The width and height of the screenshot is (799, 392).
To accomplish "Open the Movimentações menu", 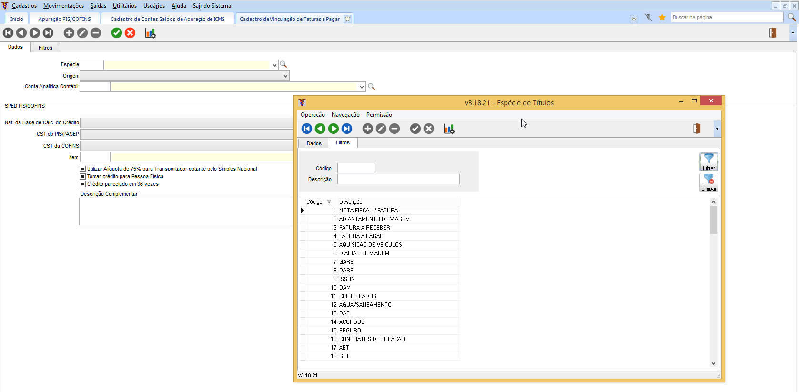I will (x=63, y=6).
